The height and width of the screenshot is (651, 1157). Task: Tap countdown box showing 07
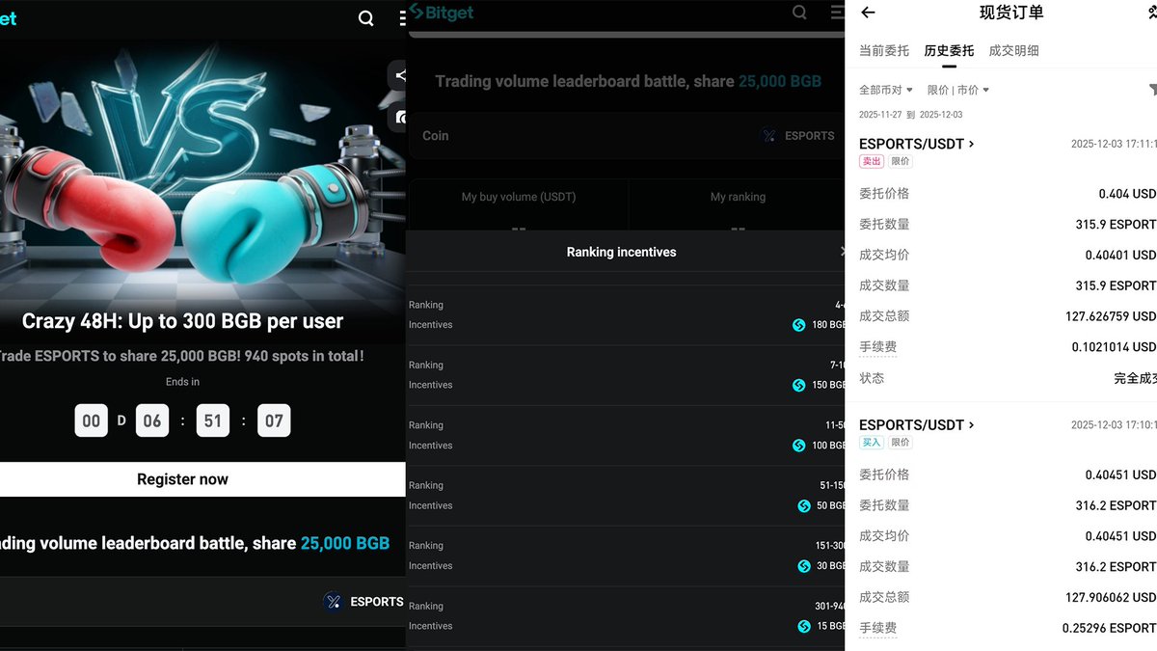274,420
